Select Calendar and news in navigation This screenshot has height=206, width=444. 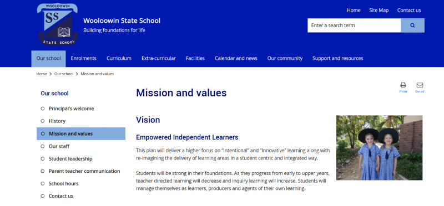click(236, 59)
